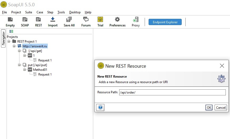Open the Project menu
The width and height of the screenshot is (230, 139).
[16, 12]
